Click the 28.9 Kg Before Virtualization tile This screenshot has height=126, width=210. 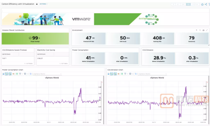pos(158,58)
